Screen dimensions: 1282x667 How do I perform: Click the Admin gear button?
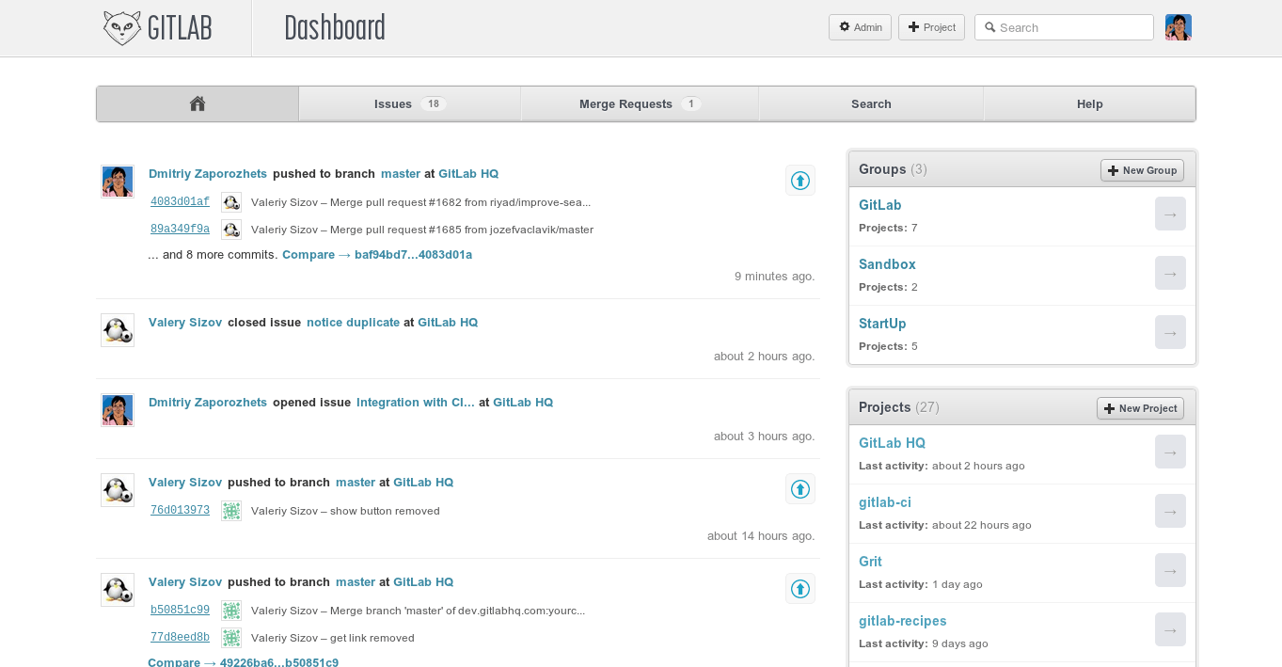coord(860,27)
